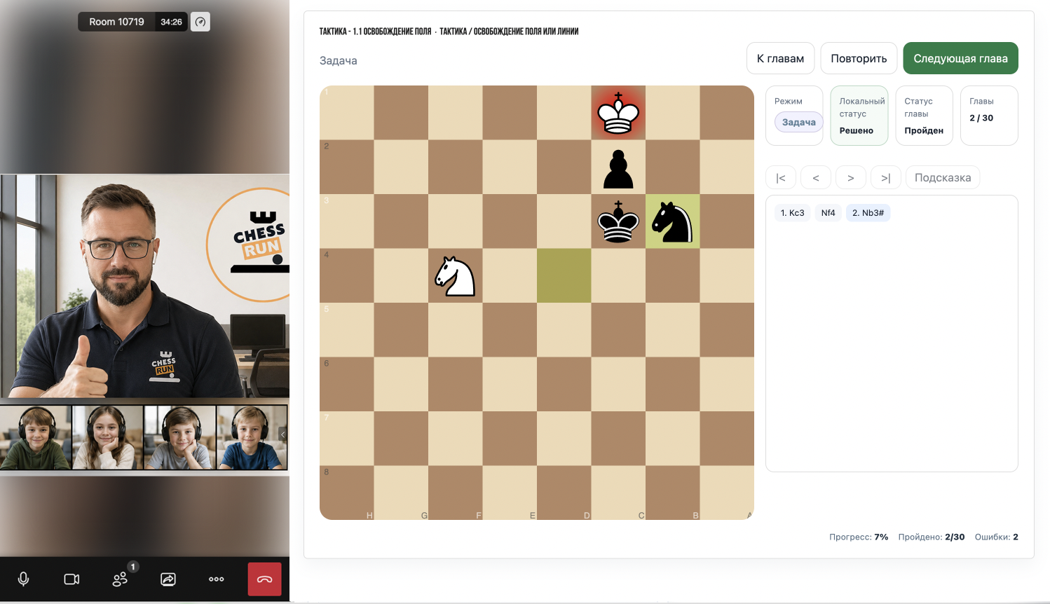Click the white knight on the board
The image size is (1050, 604).
coord(455,276)
